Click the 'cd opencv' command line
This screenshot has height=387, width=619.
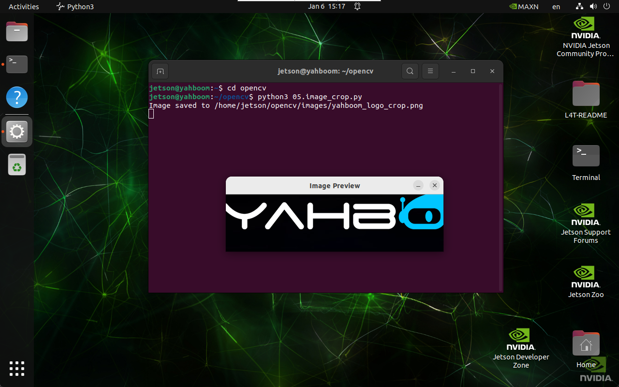point(247,88)
